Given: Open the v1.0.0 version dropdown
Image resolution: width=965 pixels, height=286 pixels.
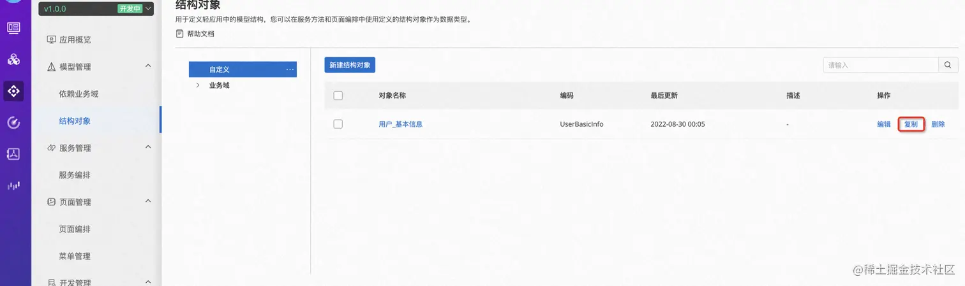Looking at the screenshot, I should point(96,9).
